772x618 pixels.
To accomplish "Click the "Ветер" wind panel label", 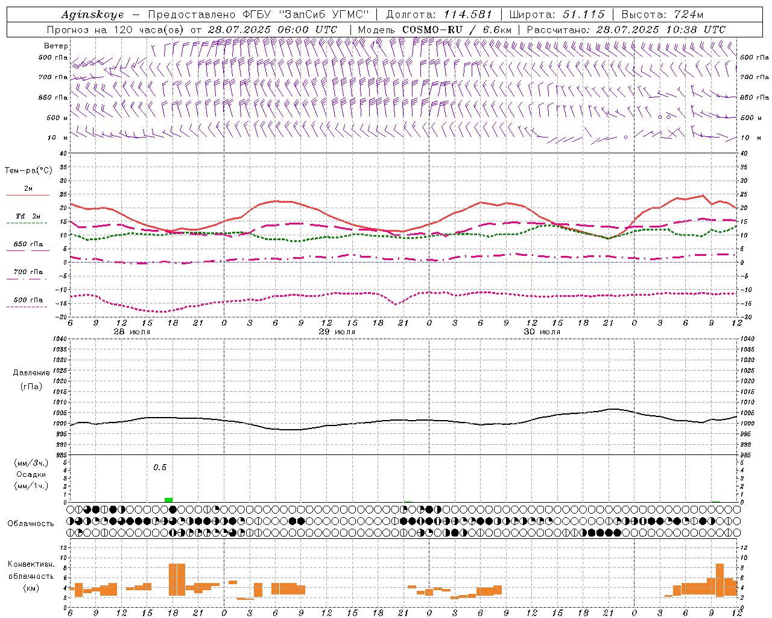I will coord(55,46).
